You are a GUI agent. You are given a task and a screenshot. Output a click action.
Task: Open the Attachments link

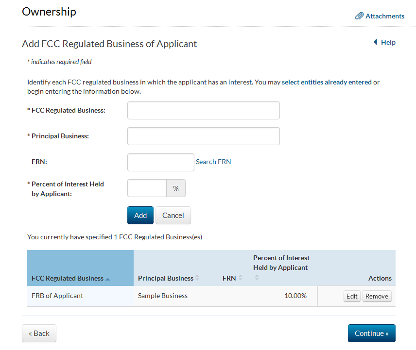384,16
